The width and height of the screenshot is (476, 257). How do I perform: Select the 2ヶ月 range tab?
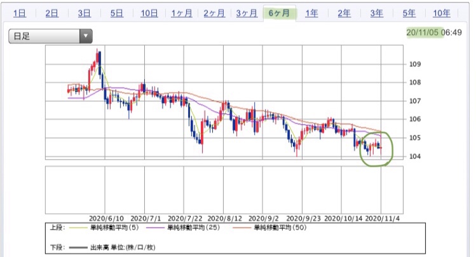coord(214,13)
